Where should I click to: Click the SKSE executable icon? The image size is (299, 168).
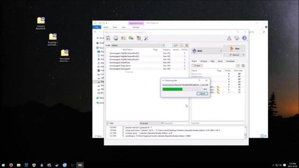point(194,51)
